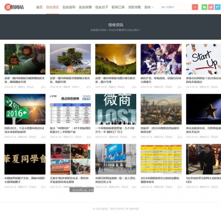Open article title under 微商 LOST image
Screen dimensions: 221x221
115,130
